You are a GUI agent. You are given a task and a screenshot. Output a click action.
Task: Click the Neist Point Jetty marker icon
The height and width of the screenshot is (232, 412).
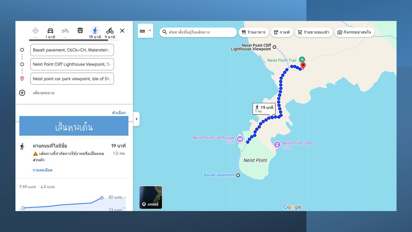[x=277, y=145]
